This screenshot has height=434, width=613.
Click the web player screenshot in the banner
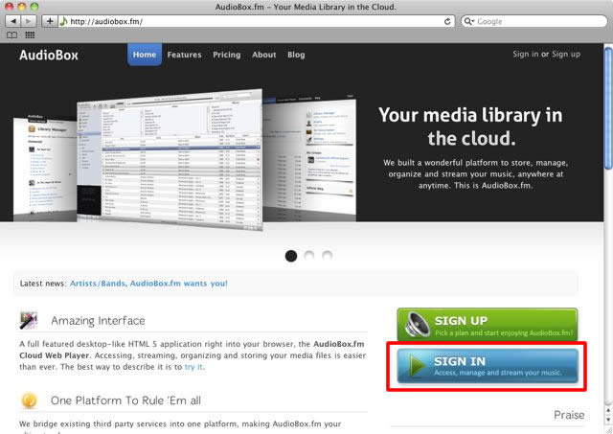click(x=170, y=158)
